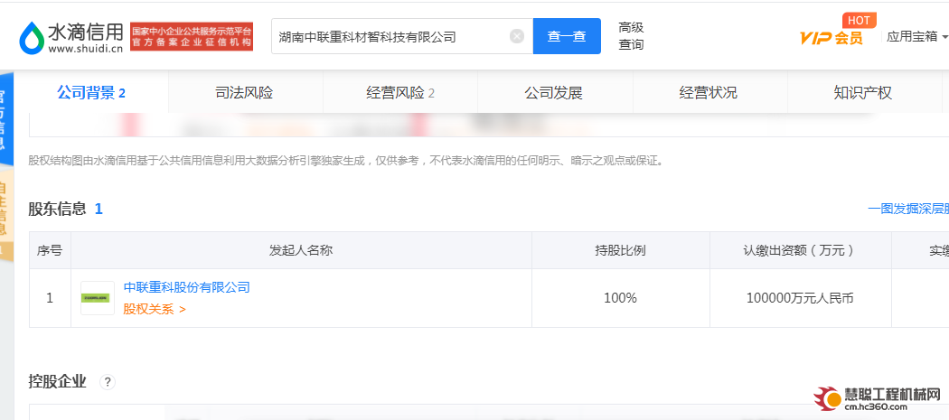949x420 pixels.
Task: Click the HOT badge above VIP member
Action: [x=859, y=20]
